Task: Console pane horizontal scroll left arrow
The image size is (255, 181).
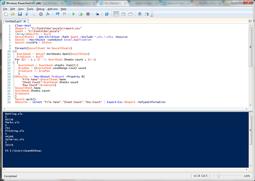Action: pos(4,169)
